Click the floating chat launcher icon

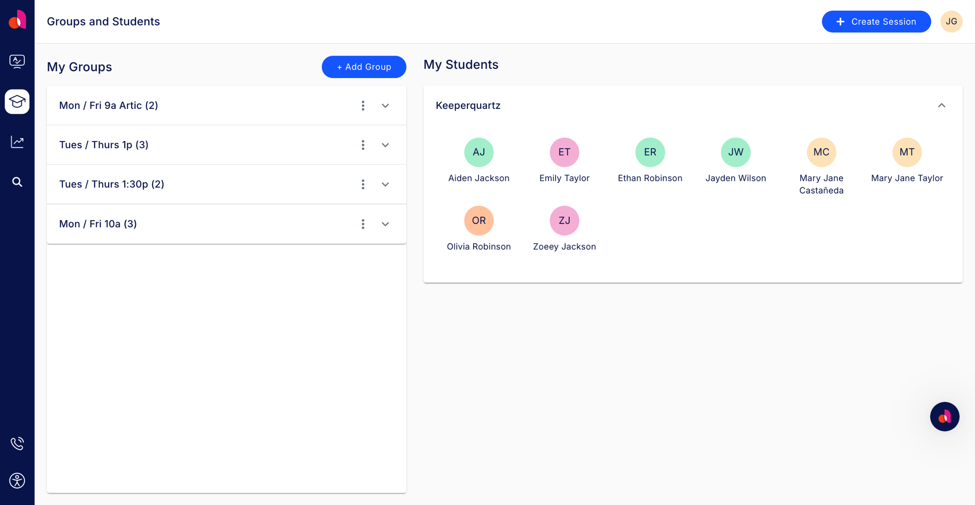(945, 417)
